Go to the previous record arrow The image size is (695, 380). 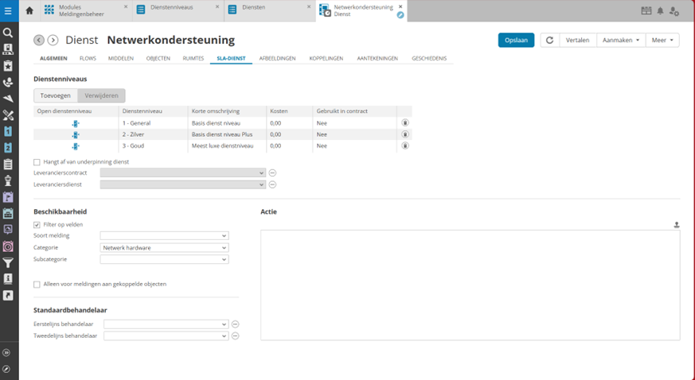pyautogui.click(x=39, y=41)
